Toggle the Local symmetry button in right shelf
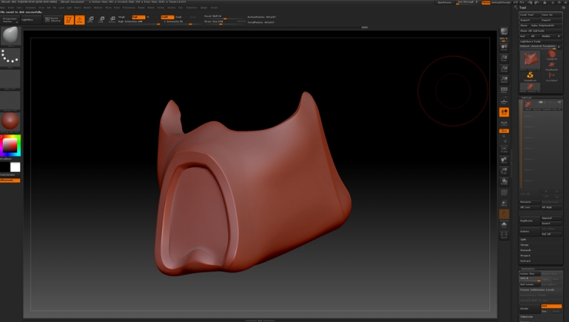 click(x=504, y=112)
